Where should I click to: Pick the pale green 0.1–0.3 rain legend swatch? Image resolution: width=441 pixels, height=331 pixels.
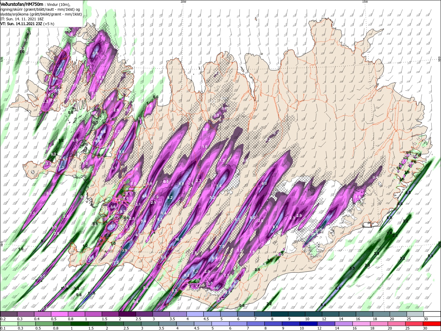[x=9, y=324]
